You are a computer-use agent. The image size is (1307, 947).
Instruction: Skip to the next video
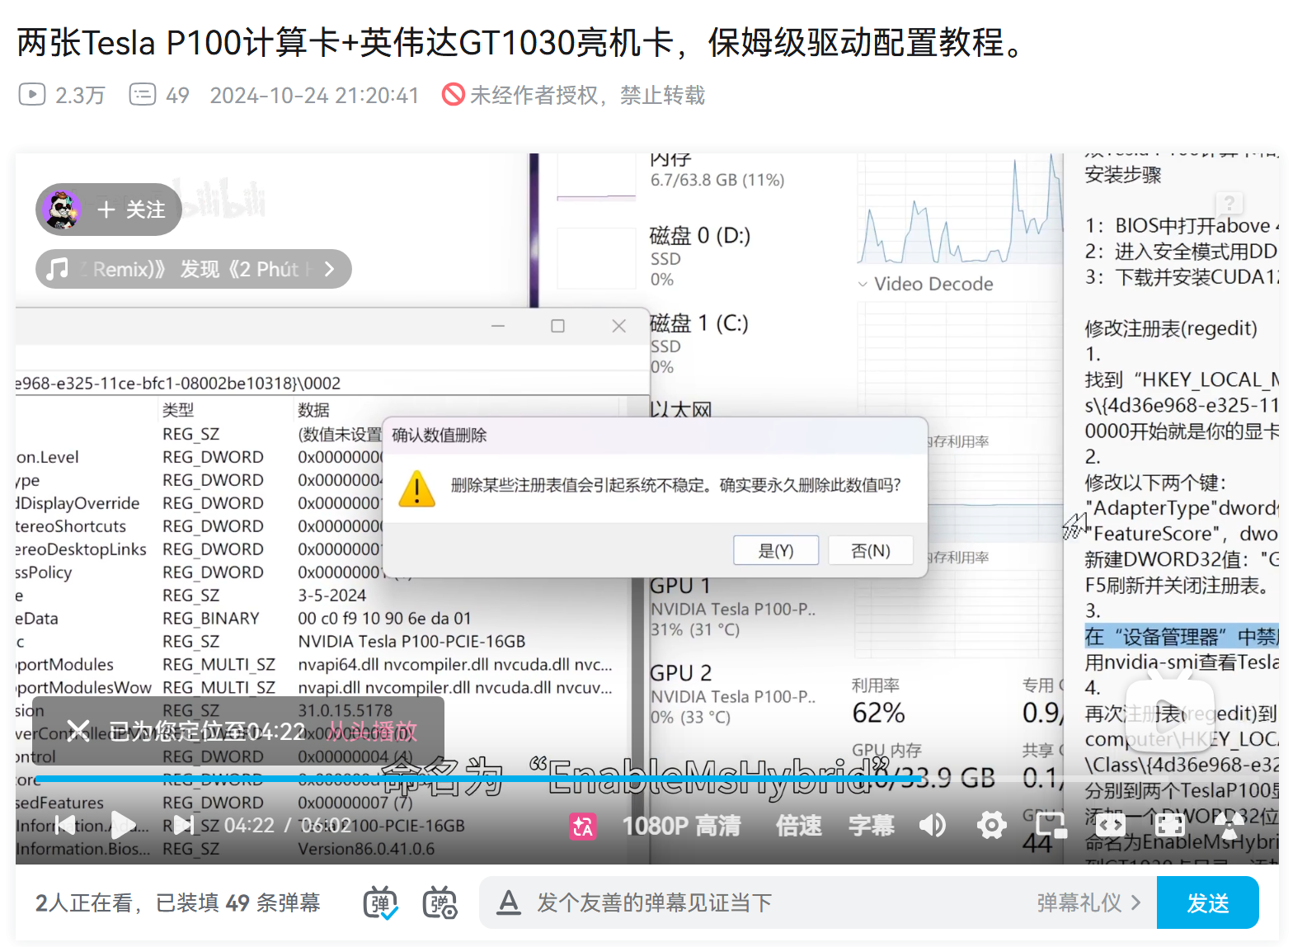184,824
